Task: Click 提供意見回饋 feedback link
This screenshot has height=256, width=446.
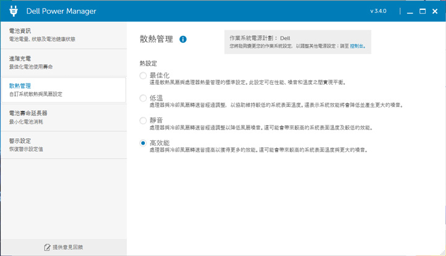Action: (68, 247)
